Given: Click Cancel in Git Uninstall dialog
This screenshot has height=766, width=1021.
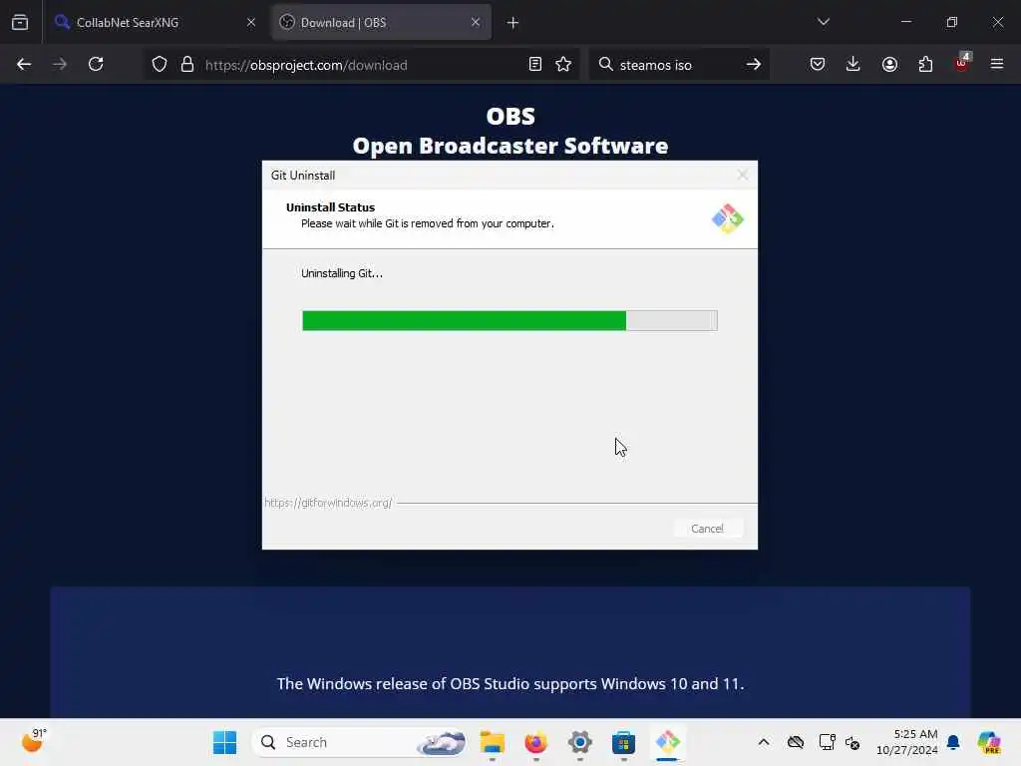Looking at the screenshot, I should tap(707, 529).
